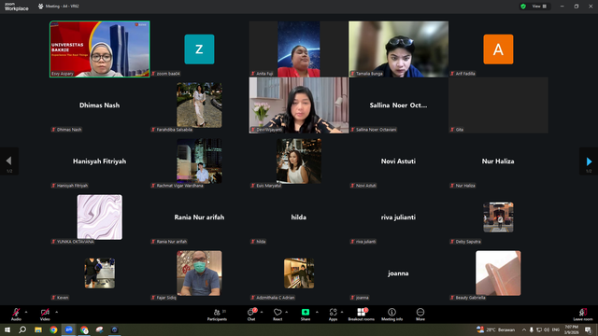Expand chat options arrow beside Chat
Viewport: 598px width, 336px height.
click(x=262, y=312)
